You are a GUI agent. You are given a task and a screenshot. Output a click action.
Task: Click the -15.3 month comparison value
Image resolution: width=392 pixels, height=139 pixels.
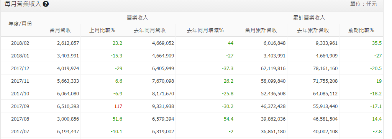tap(116, 56)
